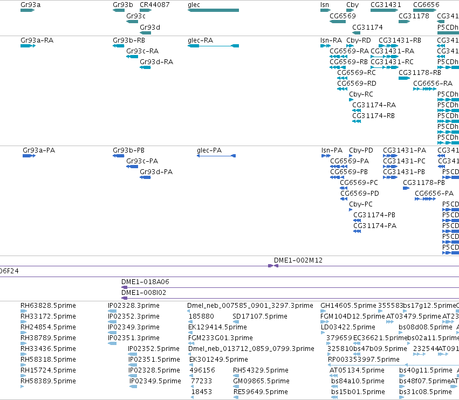
Task: Select transcript CG31431-RC
Action: point(392,62)
